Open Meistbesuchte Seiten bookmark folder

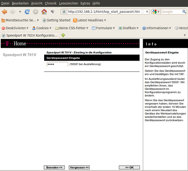(20, 20)
